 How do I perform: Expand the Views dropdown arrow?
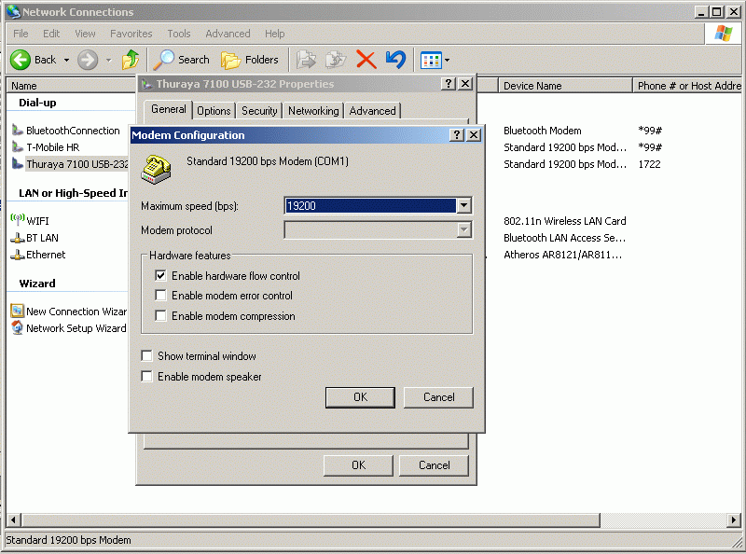click(448, 61)
